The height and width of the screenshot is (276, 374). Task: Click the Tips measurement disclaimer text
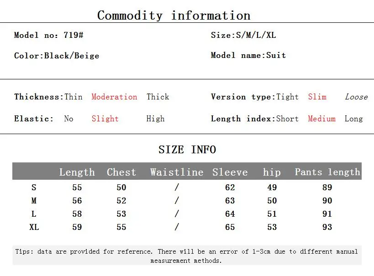tap(186, 256)
